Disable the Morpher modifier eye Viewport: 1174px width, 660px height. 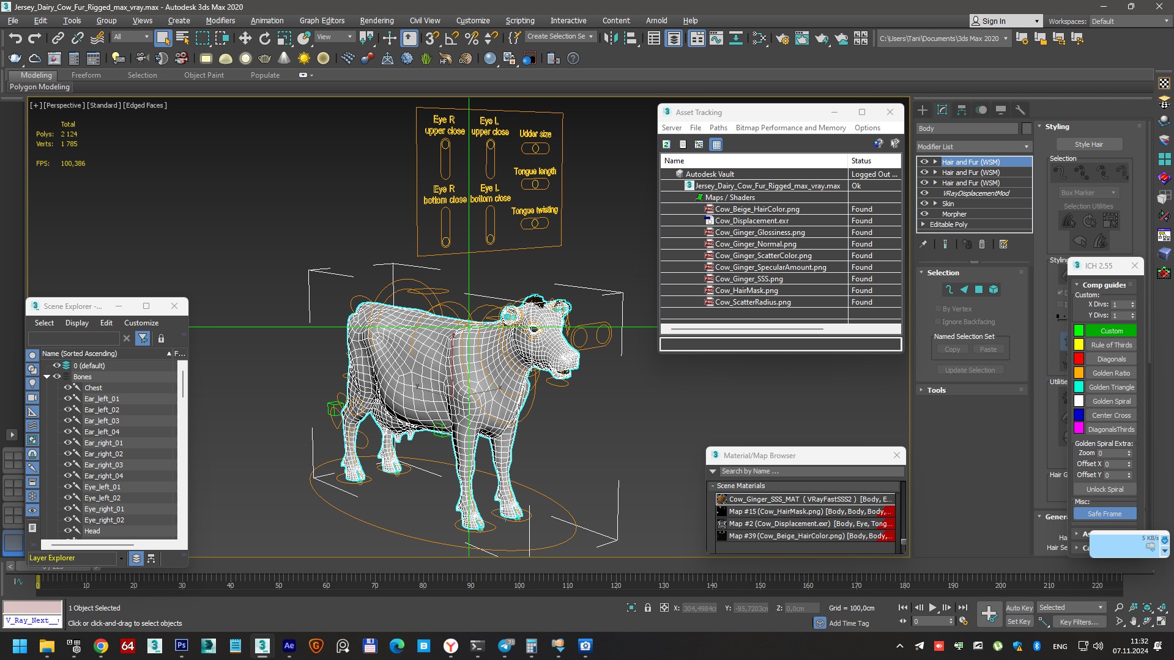tap(924, 213)
